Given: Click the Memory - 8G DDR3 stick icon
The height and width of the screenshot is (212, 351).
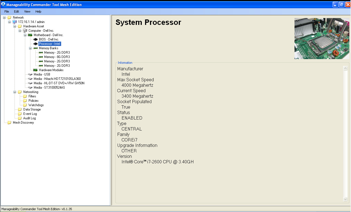Looking at the screenshot, I should coord(41,57).
